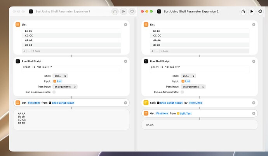The height and width of the screenshot is (156, 268).
Task: Click the yellow Split text action icon
Action: pyautogui.click(x=146, y=103)
